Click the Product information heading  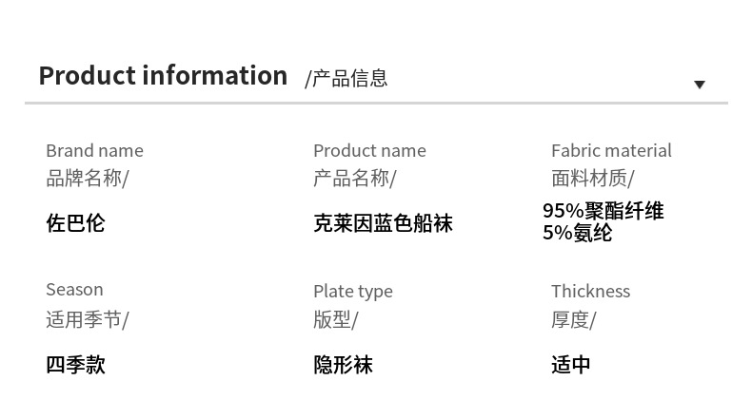pyautogui.click(x=163, y=76)
